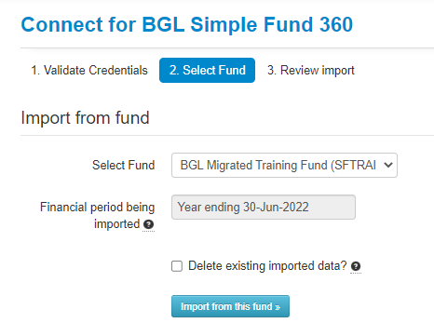Click the Delete existing imported data label text
This screenshot has height=336, width=434.
click(267, 266)
